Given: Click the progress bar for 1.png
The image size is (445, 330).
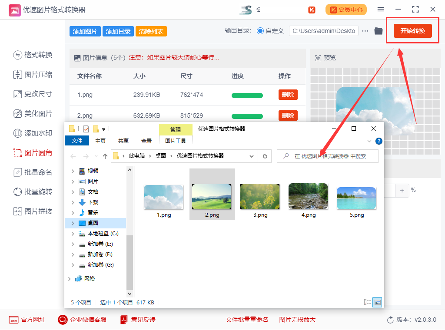Looking at the screenshot, I should 247,95.
